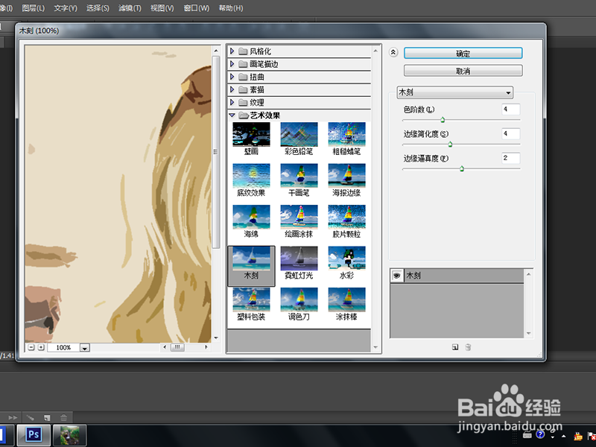The width and height of the screenshot is (596, 447).
Task: Open the 100% preview zoom dropdown
Action: [85, 348]
